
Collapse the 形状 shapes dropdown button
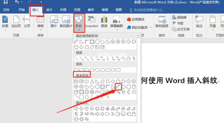[79, 23]
